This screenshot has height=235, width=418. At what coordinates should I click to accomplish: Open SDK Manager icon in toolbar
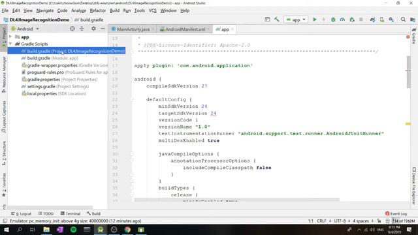coord(391,20)
